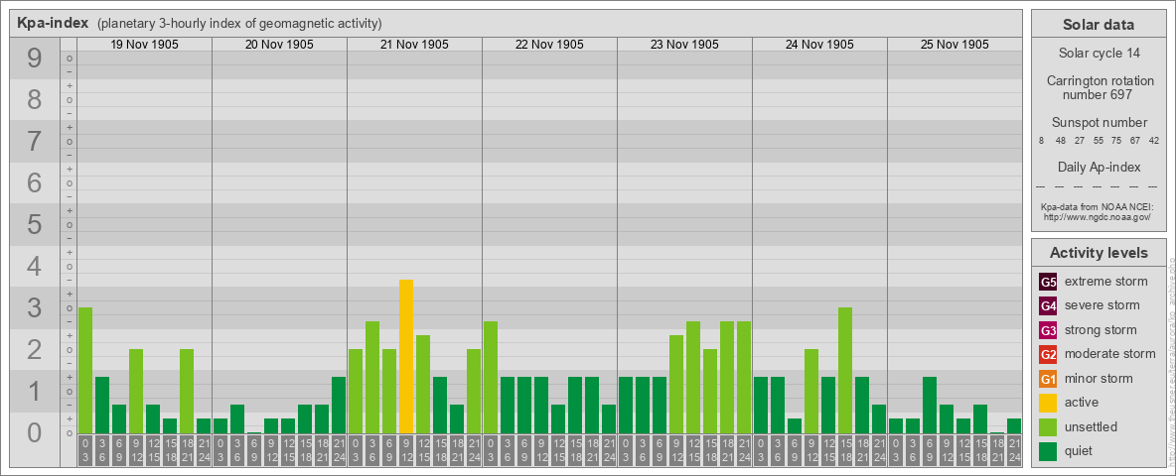The width and height of the screenshot is (1176, 476).
Task: Click the Kp scale number 7
Action: click(34, 141)
